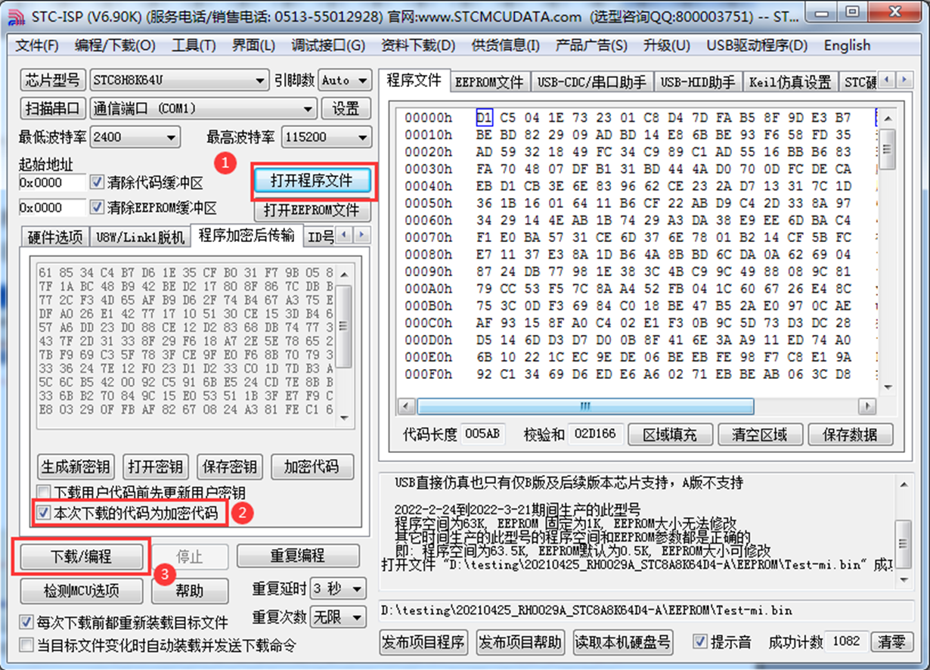This screenshot has width=930, height=670.
Task: Click message log scroll-up arrow
Action: [902, 484]
